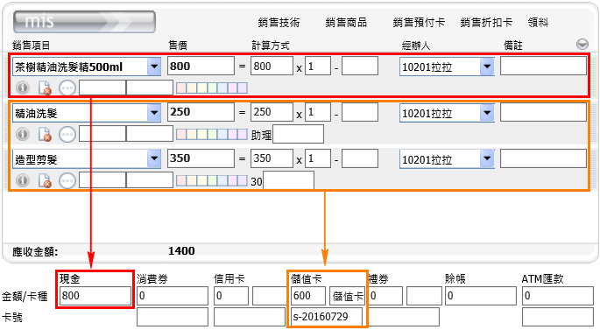Screen dimensions: 600x330
Task: Click info icon under 精油洗髮 row
Action: pos(23,134)
